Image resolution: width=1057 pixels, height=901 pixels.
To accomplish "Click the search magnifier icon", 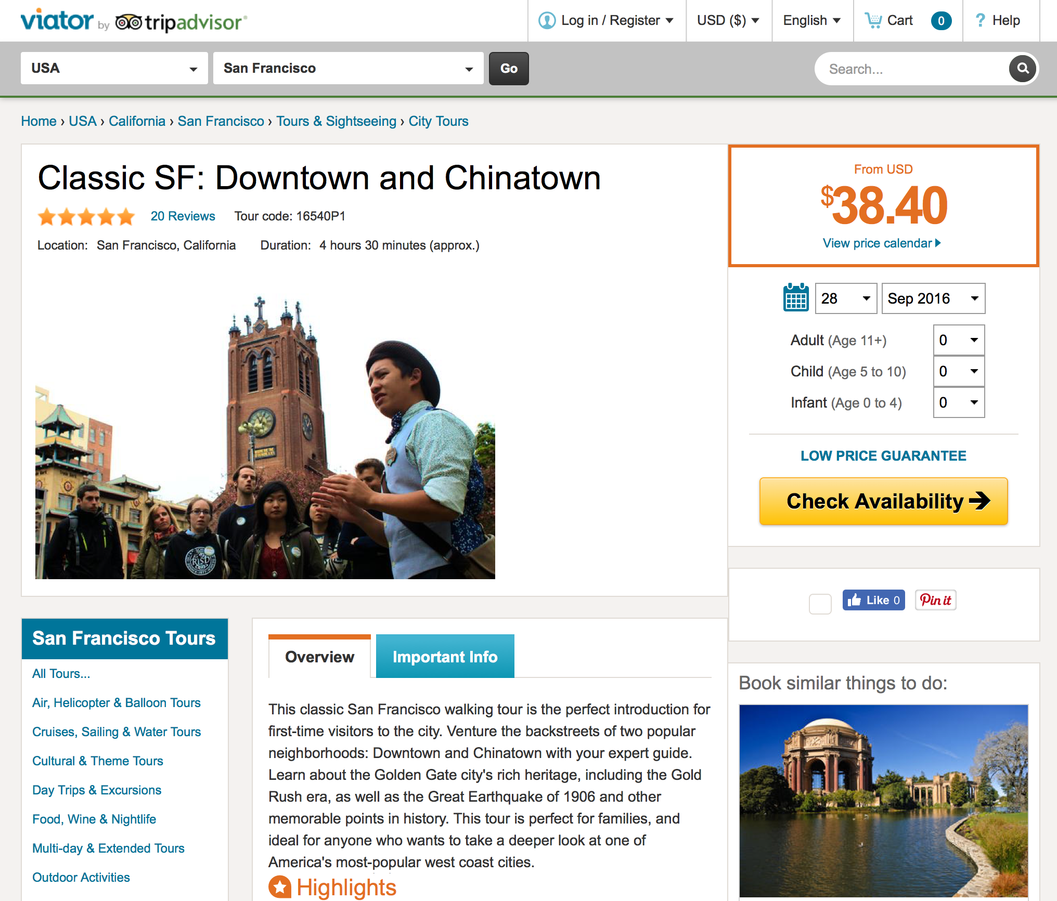I will pyautogui.click(x=1022, y=69).
